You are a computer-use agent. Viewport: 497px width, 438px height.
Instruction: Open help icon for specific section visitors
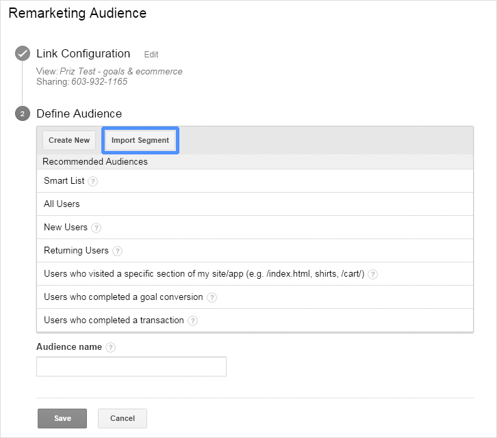372,274
